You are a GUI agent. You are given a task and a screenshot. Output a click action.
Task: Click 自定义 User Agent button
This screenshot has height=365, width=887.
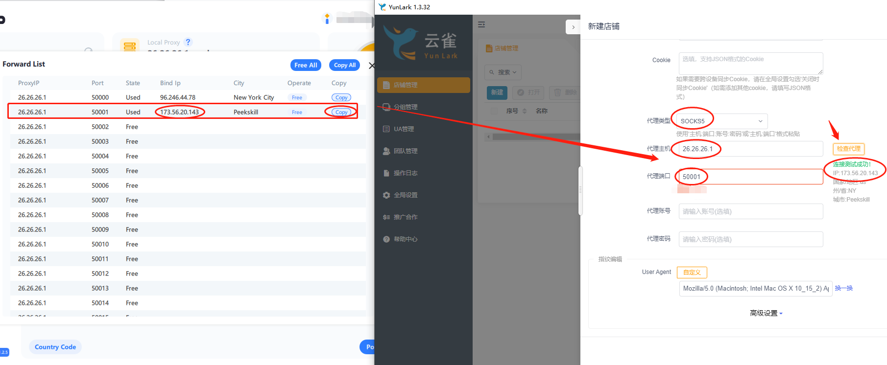coord(692,273)
